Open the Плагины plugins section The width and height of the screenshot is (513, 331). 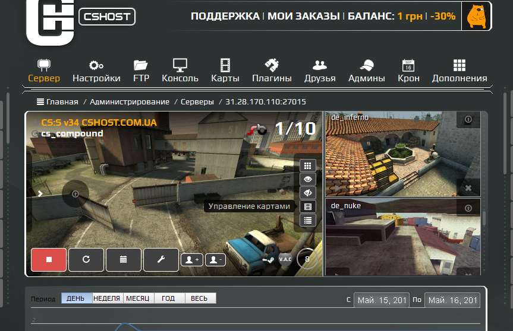click(272, 71)
